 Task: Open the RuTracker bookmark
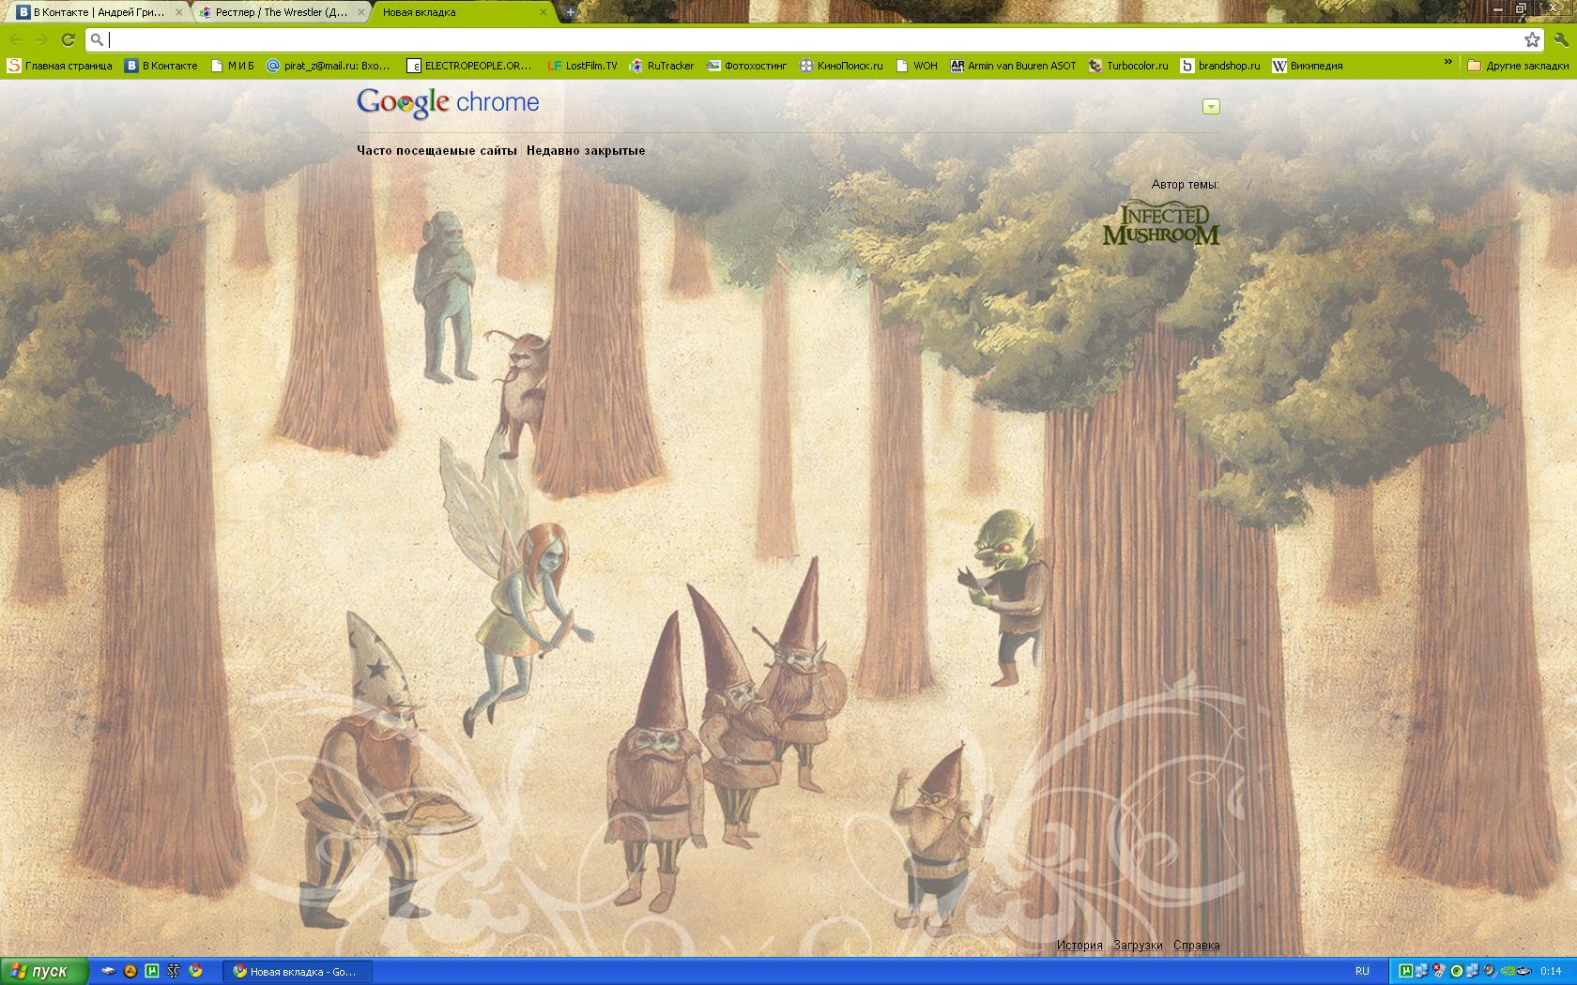[x=662, y=66]
